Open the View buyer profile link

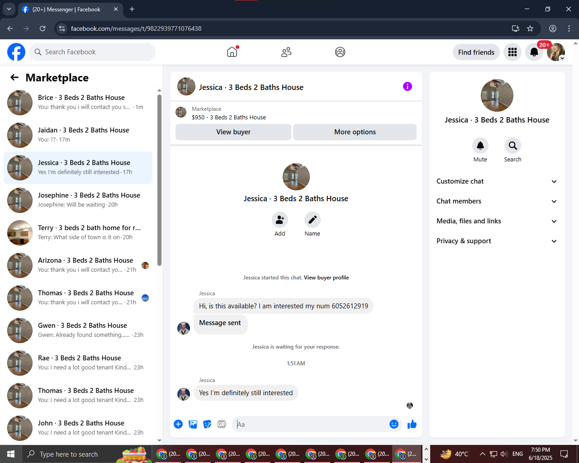[327, 278]
